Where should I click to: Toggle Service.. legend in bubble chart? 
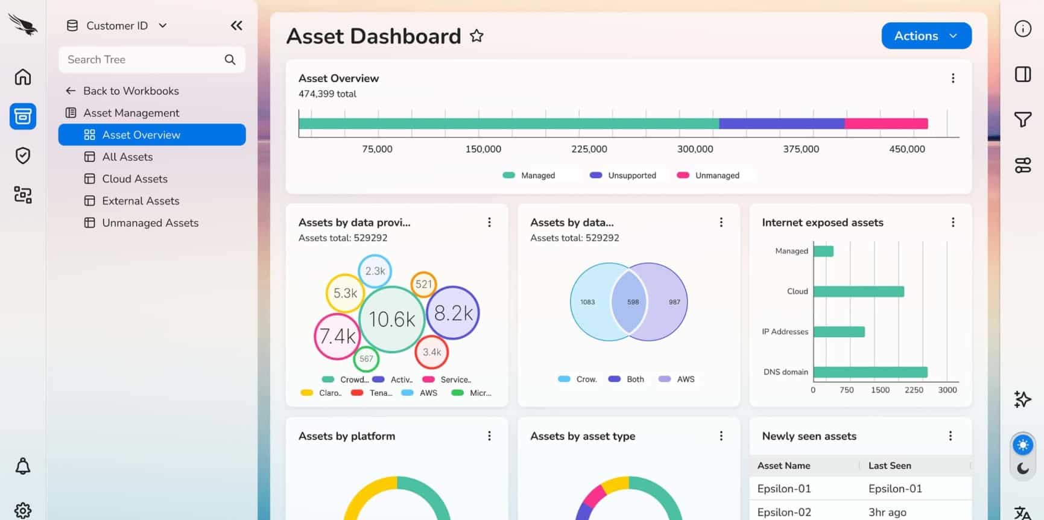tap(447, 380)
